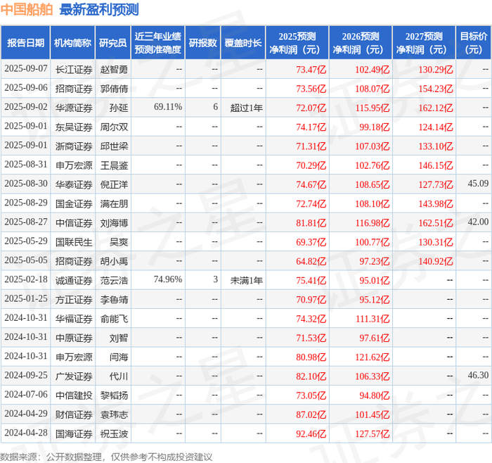Image resolution: width=492 pixels, height=463 pixels.
Task: Click accuracy value 74.96%
Action: [x=168, y=279]
